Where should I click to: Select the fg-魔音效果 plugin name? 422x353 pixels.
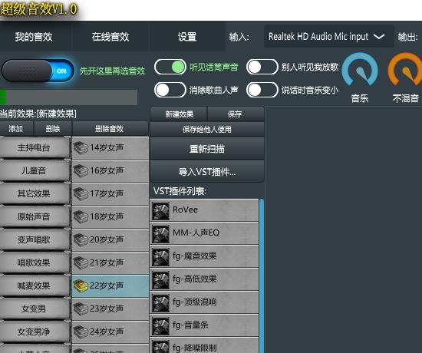pos(194,256)
